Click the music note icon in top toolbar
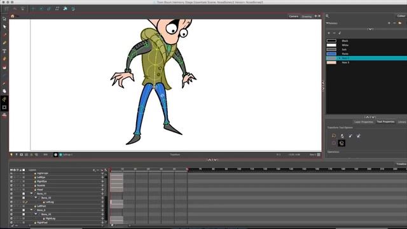 (57, 8)
